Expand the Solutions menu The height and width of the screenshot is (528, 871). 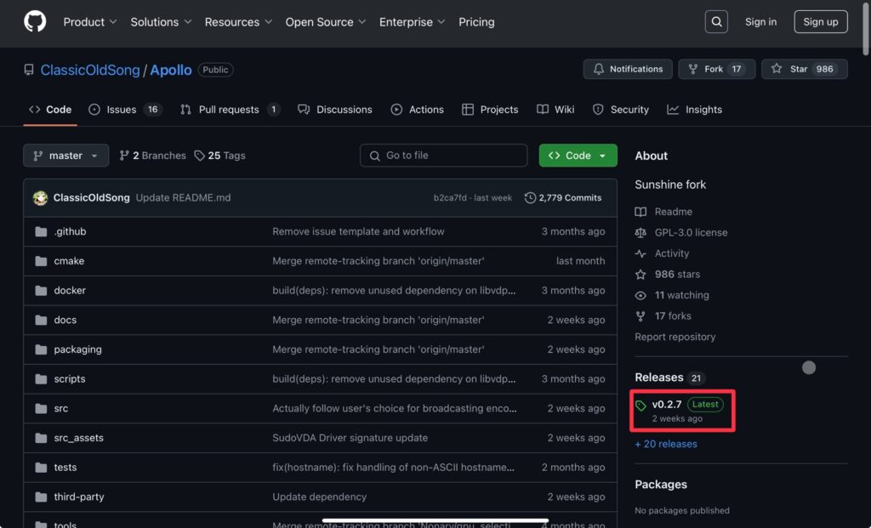click(x=161, y=21)
